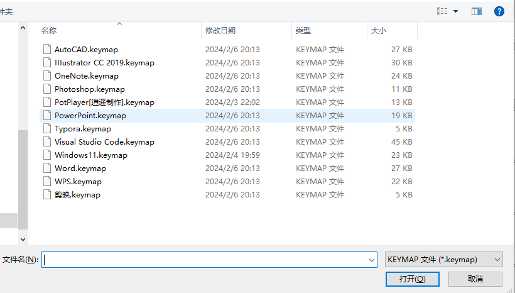
Task: Click the Illustrator CC 2019.keymap file icon
Action: pos(47,62)
